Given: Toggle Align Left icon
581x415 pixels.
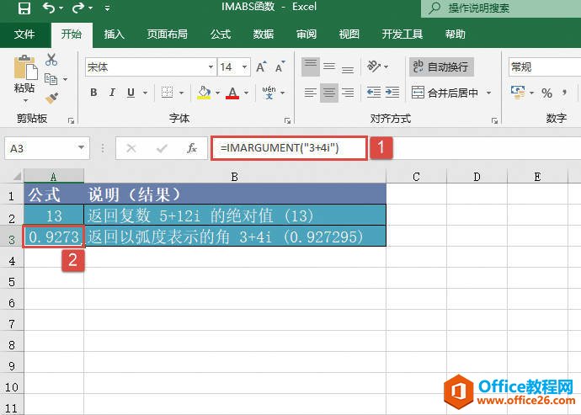Looking at the screenshot, I should pos(311,93).
